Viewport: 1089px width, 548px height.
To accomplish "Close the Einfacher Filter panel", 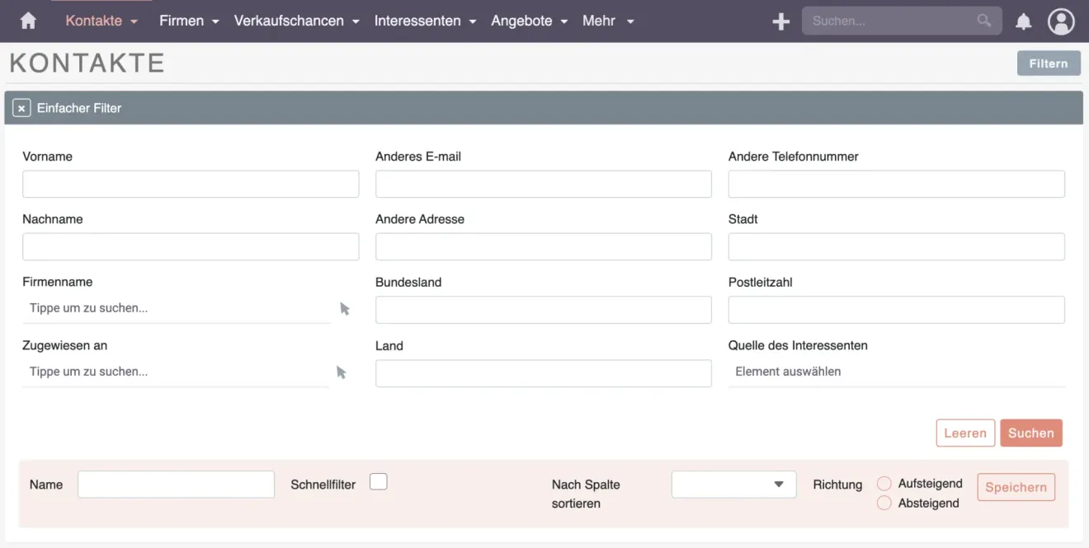I will (x=21, y=108).
